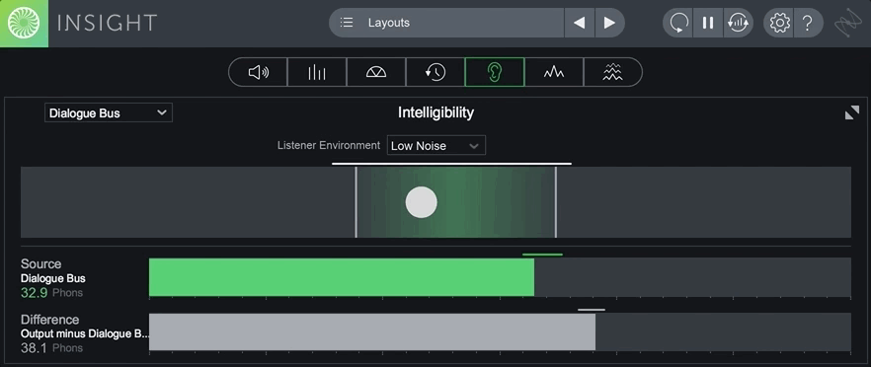Click the INSIGHT title text
The image size is (871, 367).
tap(108, 23)
